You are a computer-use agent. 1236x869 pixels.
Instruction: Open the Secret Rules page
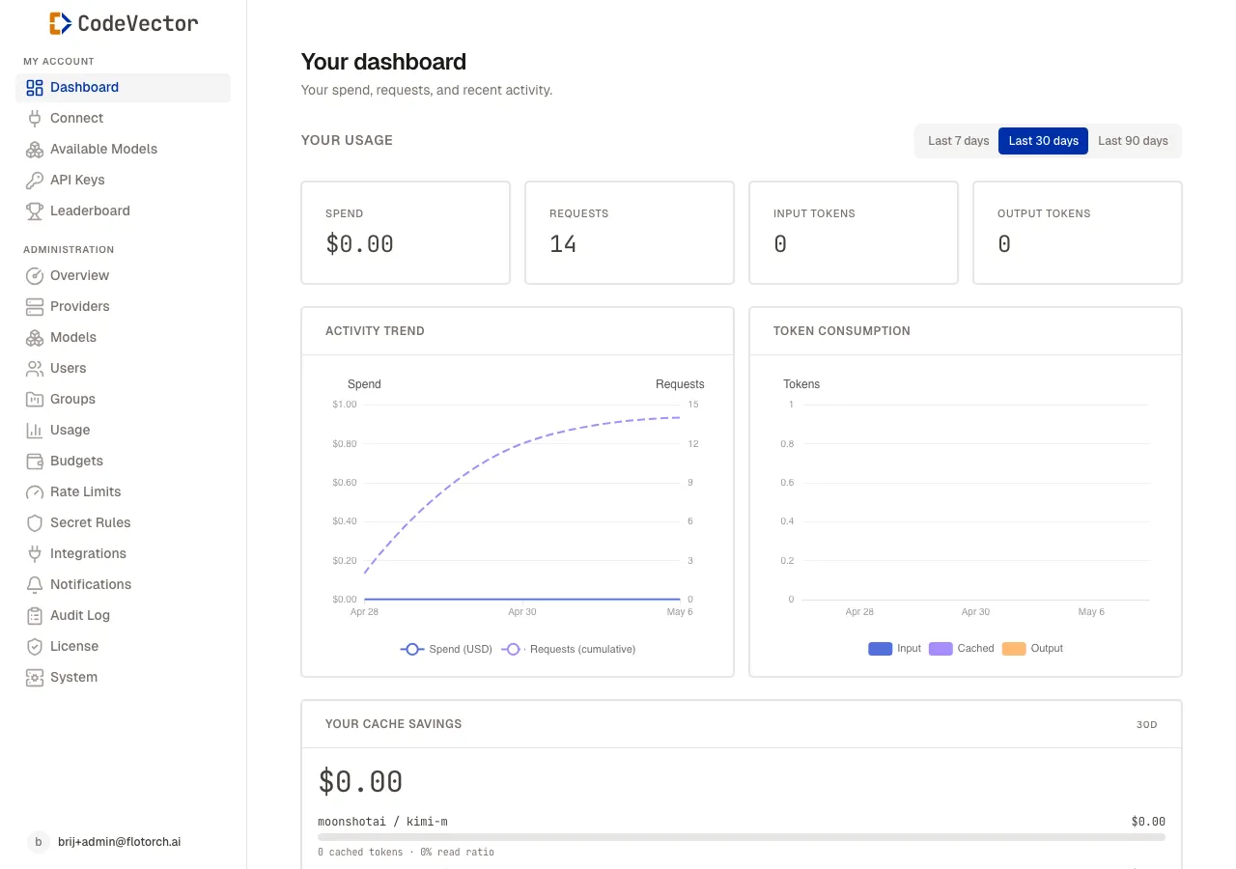(x=123, y=523)
